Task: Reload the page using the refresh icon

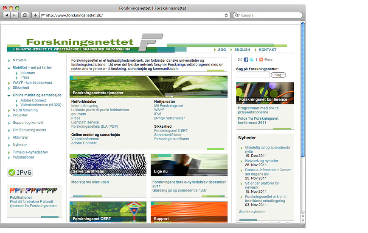Action: point(226,15)
